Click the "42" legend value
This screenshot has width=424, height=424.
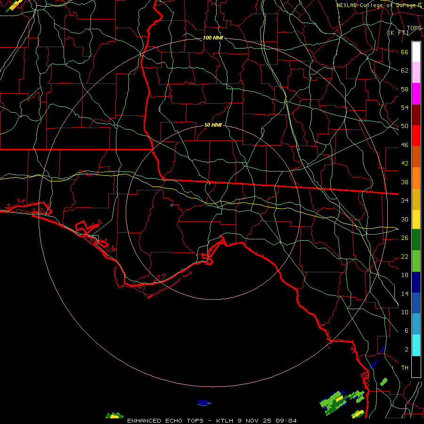[405, 163]
